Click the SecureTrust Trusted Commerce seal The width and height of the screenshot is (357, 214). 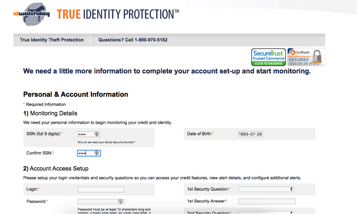[268, 57]
